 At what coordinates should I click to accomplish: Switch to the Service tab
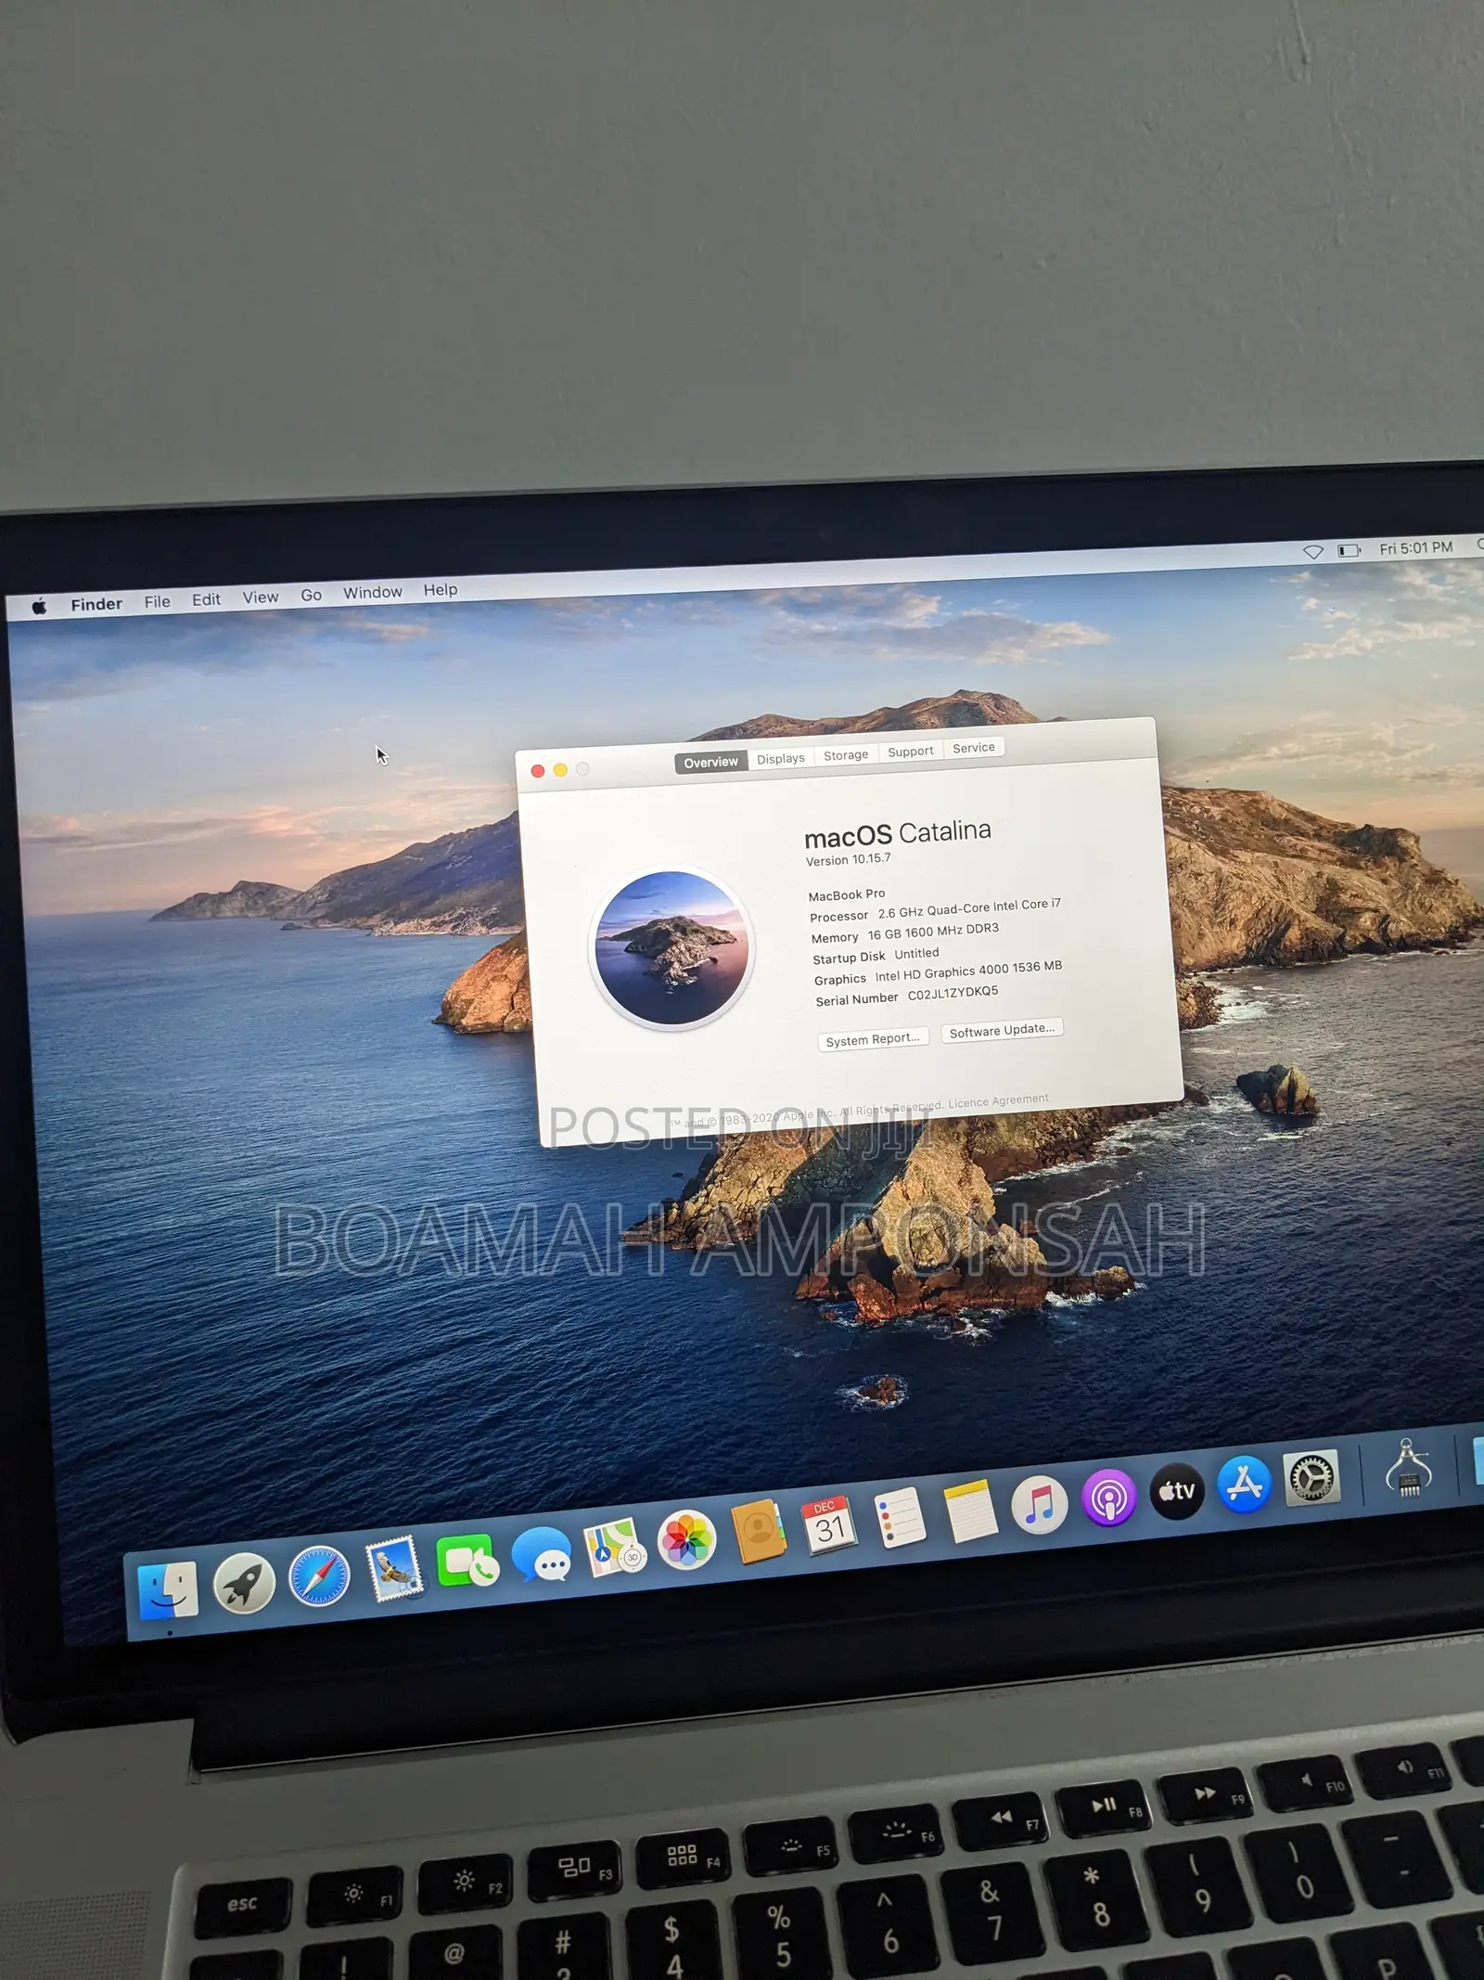(974, 747)
